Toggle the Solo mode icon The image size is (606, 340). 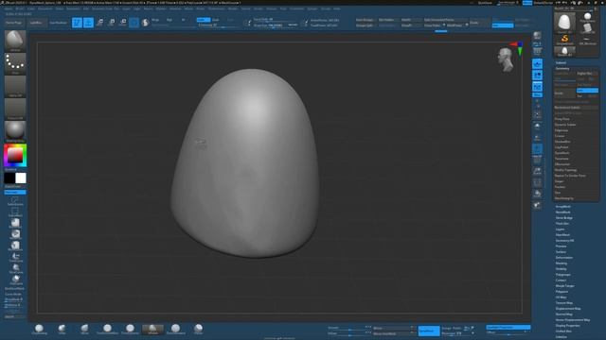[x=537, y=194]
